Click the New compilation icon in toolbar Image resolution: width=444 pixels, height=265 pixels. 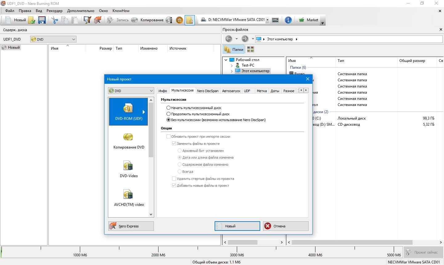coord(8,20)
